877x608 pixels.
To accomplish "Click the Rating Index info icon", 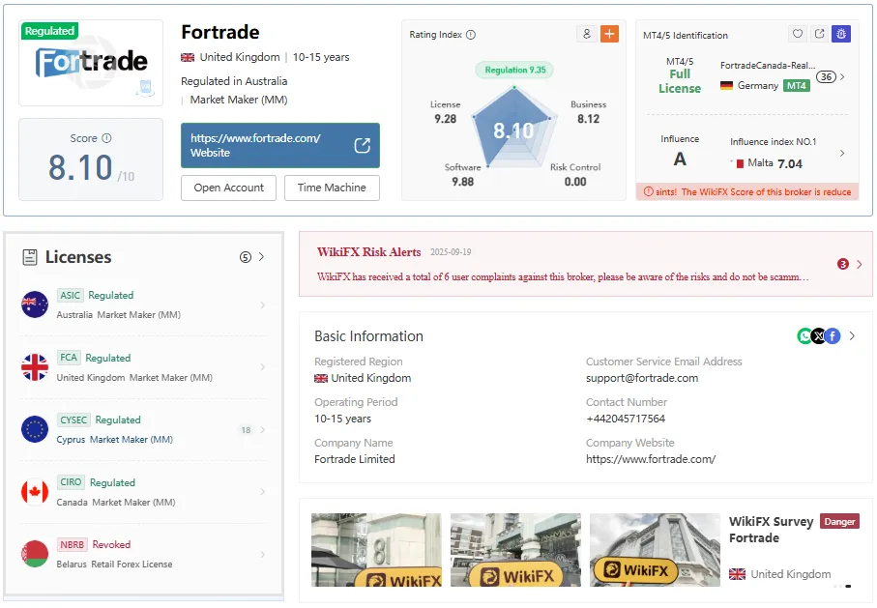I will 471,35.
